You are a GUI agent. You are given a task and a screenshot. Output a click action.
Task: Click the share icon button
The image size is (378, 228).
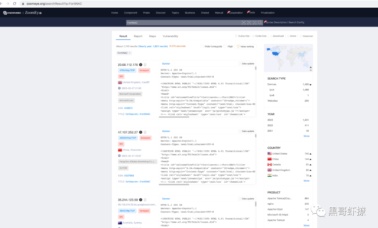(x=292, y=36)
